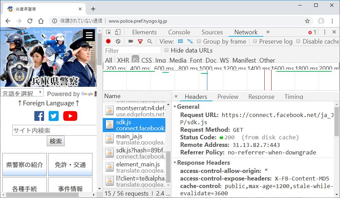Enable Disable cache checkbox
This screenshot has height=198, width=340.
298,41
